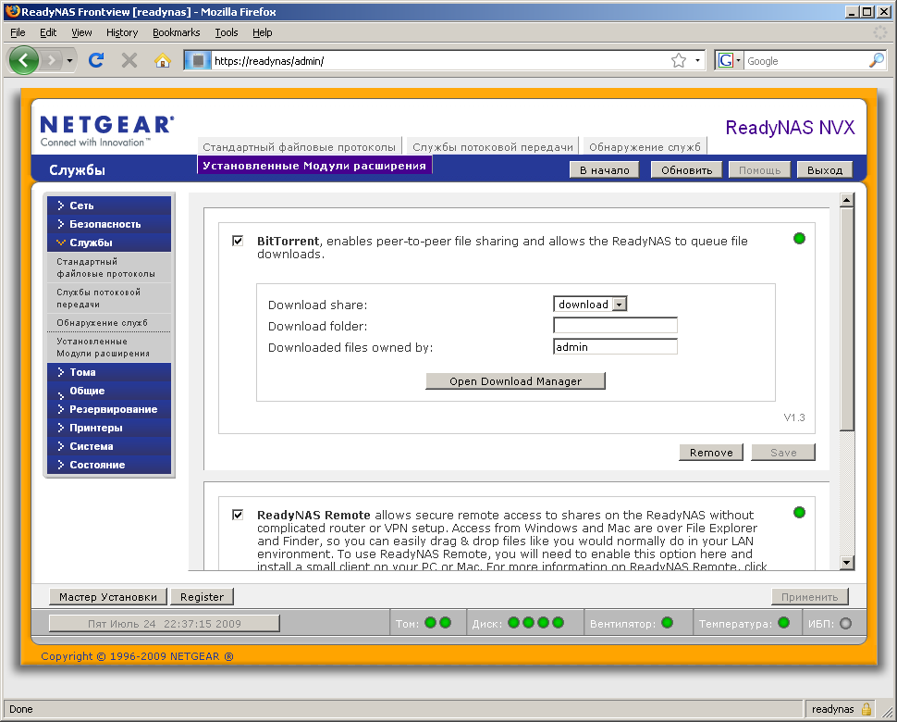Click the Мастер Установки button

tap(108, 597)
